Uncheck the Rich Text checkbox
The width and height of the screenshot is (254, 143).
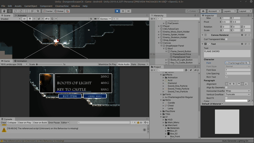click(x=226, y=77)
